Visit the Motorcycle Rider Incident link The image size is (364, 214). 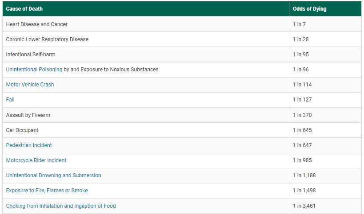(36, 160)
